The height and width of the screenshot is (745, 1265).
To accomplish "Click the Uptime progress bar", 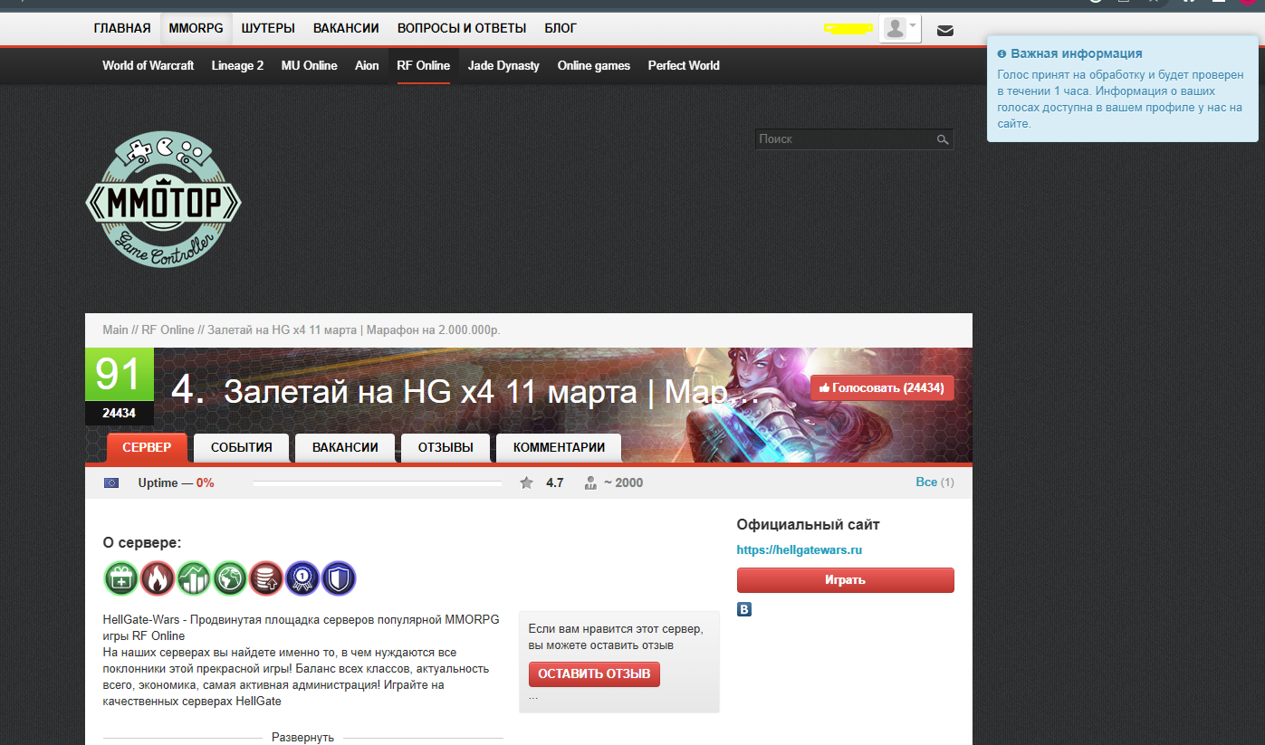I will [378, 483].
